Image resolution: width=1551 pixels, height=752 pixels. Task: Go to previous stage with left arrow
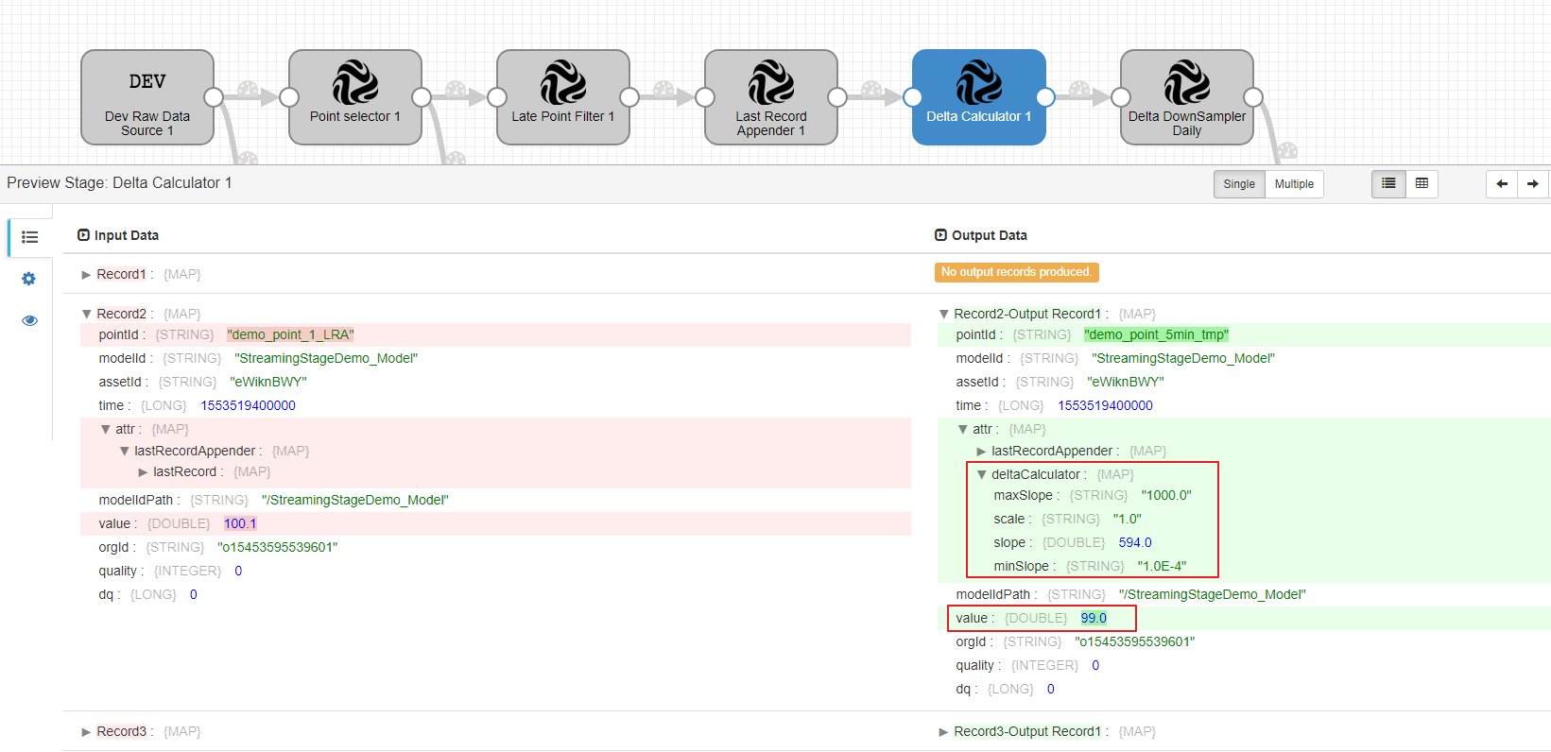click(x=1502, y=184)
